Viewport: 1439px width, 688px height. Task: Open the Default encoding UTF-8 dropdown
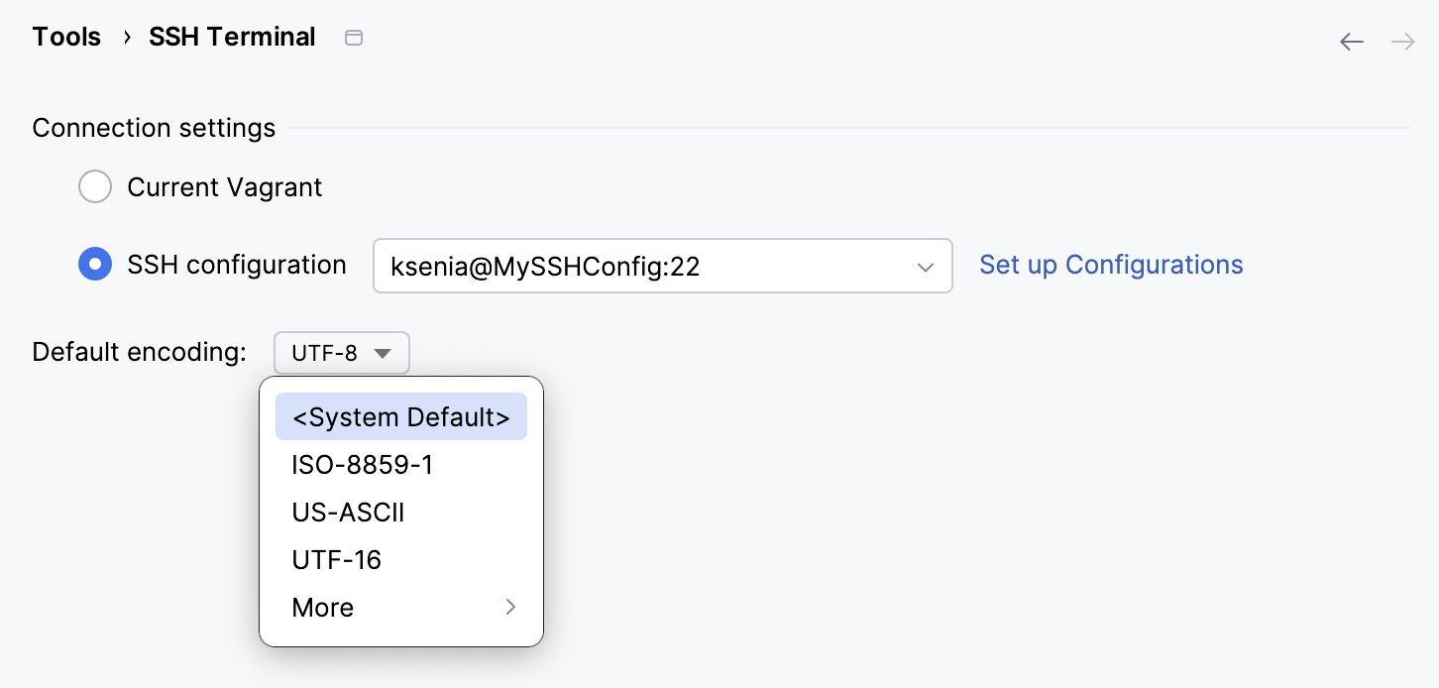coord(341,353)
